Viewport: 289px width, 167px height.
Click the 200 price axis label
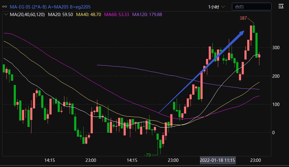276,76
